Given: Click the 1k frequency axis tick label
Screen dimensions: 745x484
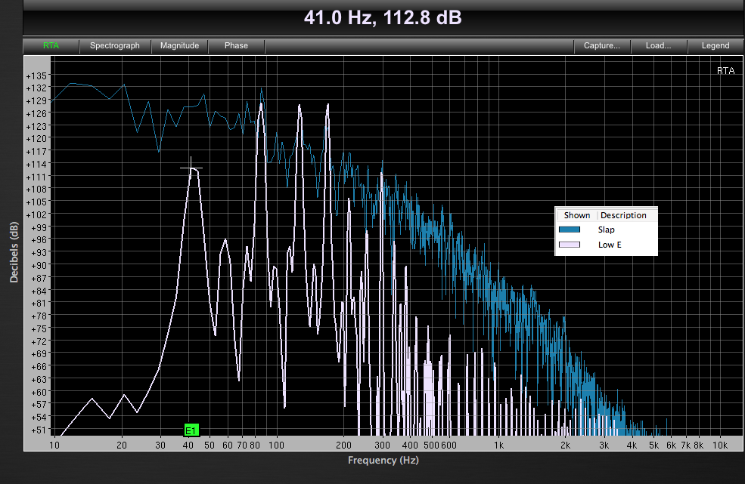Looking at the screenshot, I should 498,445.
